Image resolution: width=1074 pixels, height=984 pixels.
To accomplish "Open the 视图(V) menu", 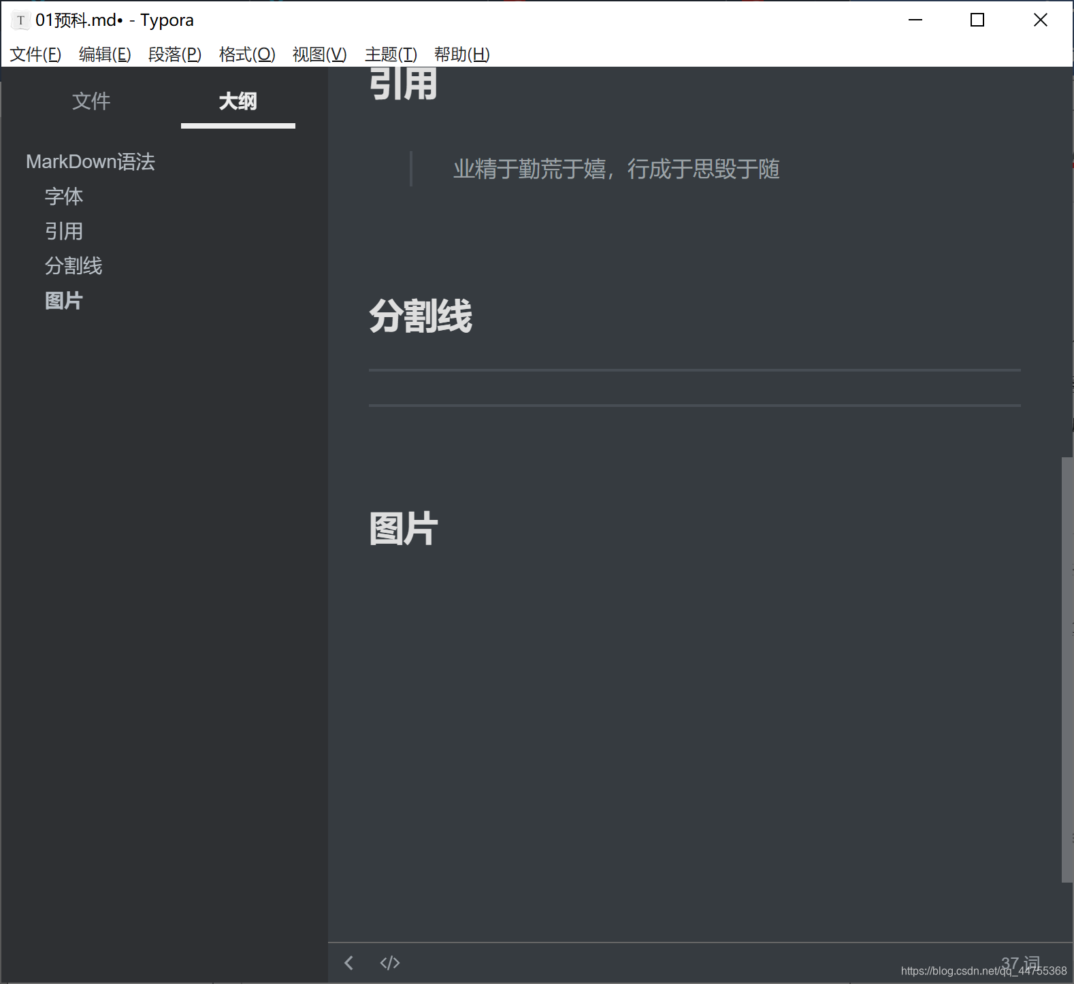I will point(320,54).
